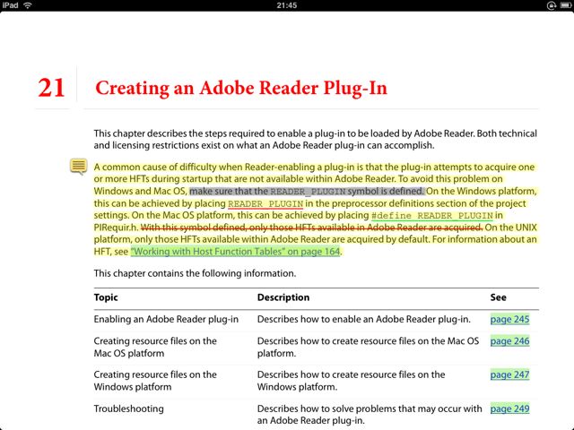This screenshot has width=574, height=430.
Task: Follow the "page 245" link
Action: 509,319
